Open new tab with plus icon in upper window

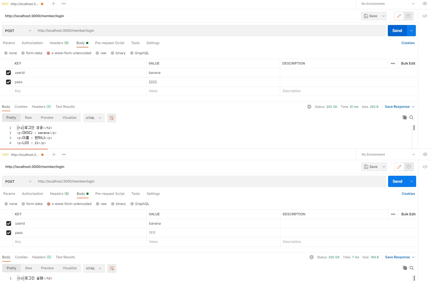54,4
